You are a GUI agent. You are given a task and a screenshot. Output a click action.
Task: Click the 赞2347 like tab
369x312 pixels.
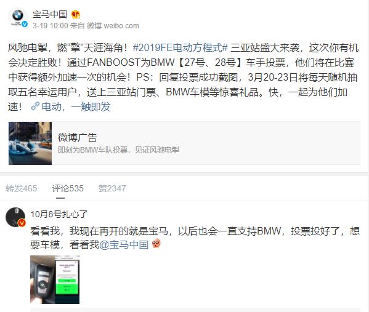112,188
